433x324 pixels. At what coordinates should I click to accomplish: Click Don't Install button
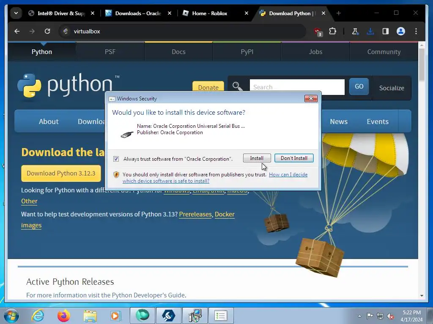[294, 158]
